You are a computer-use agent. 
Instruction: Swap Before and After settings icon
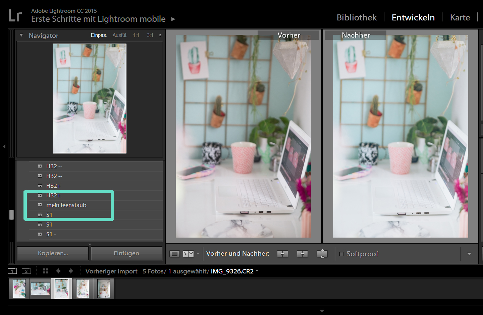pyautogui.click(x=322, y=254)
